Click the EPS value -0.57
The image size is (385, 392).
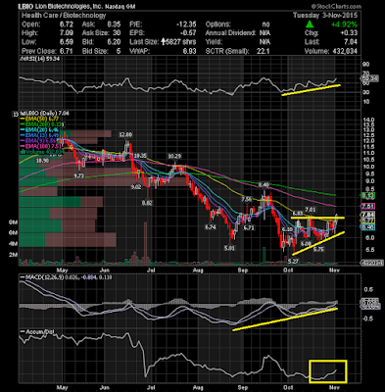coord(188,33)
